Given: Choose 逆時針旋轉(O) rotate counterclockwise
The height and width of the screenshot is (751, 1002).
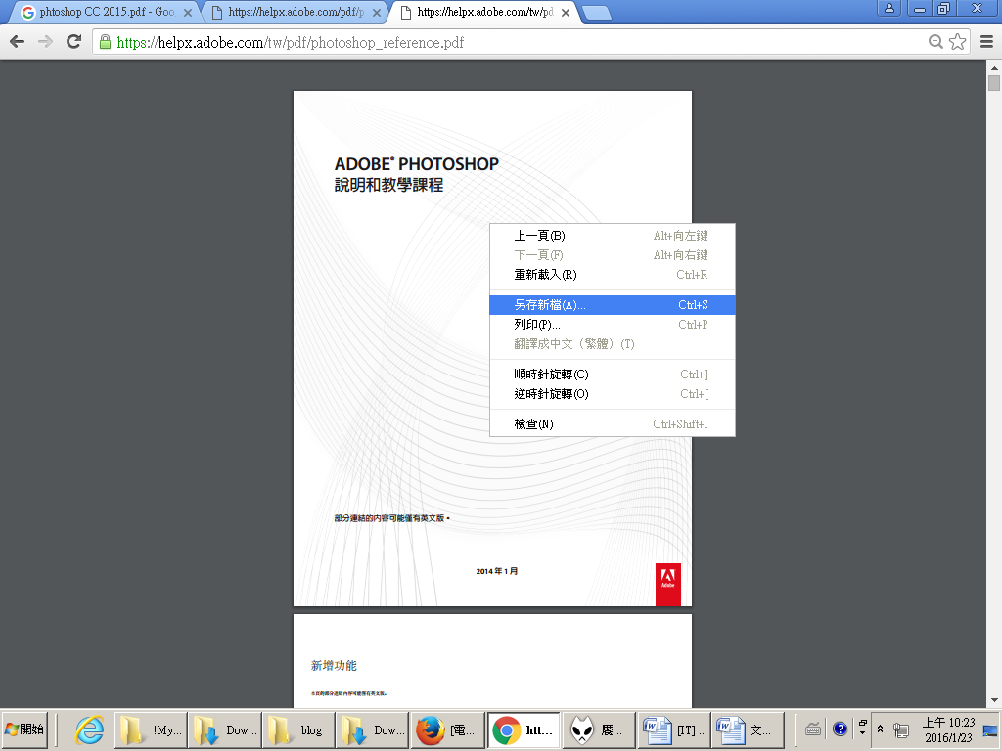Looking at the screenshot, I should (x=613, y=394).
